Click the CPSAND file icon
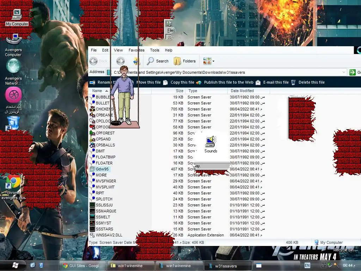 [92, 139]
